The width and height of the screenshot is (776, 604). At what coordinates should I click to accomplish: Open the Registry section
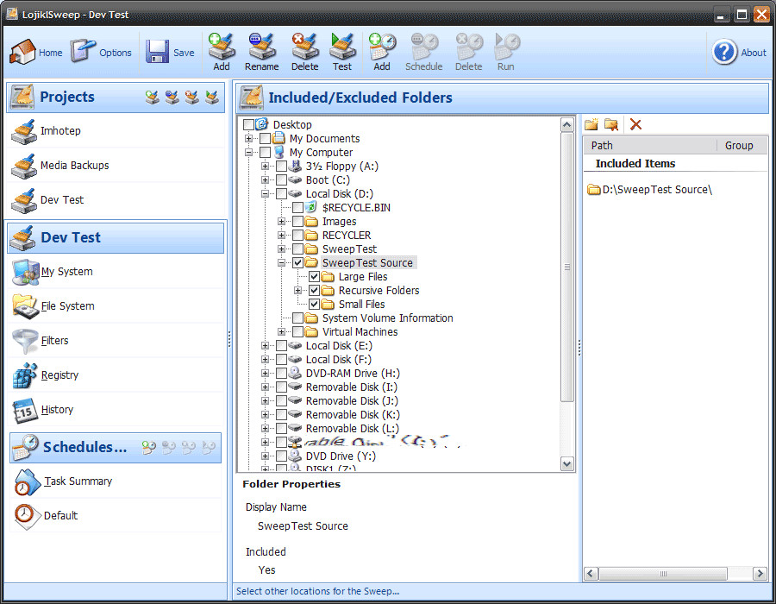click(116, 375)
